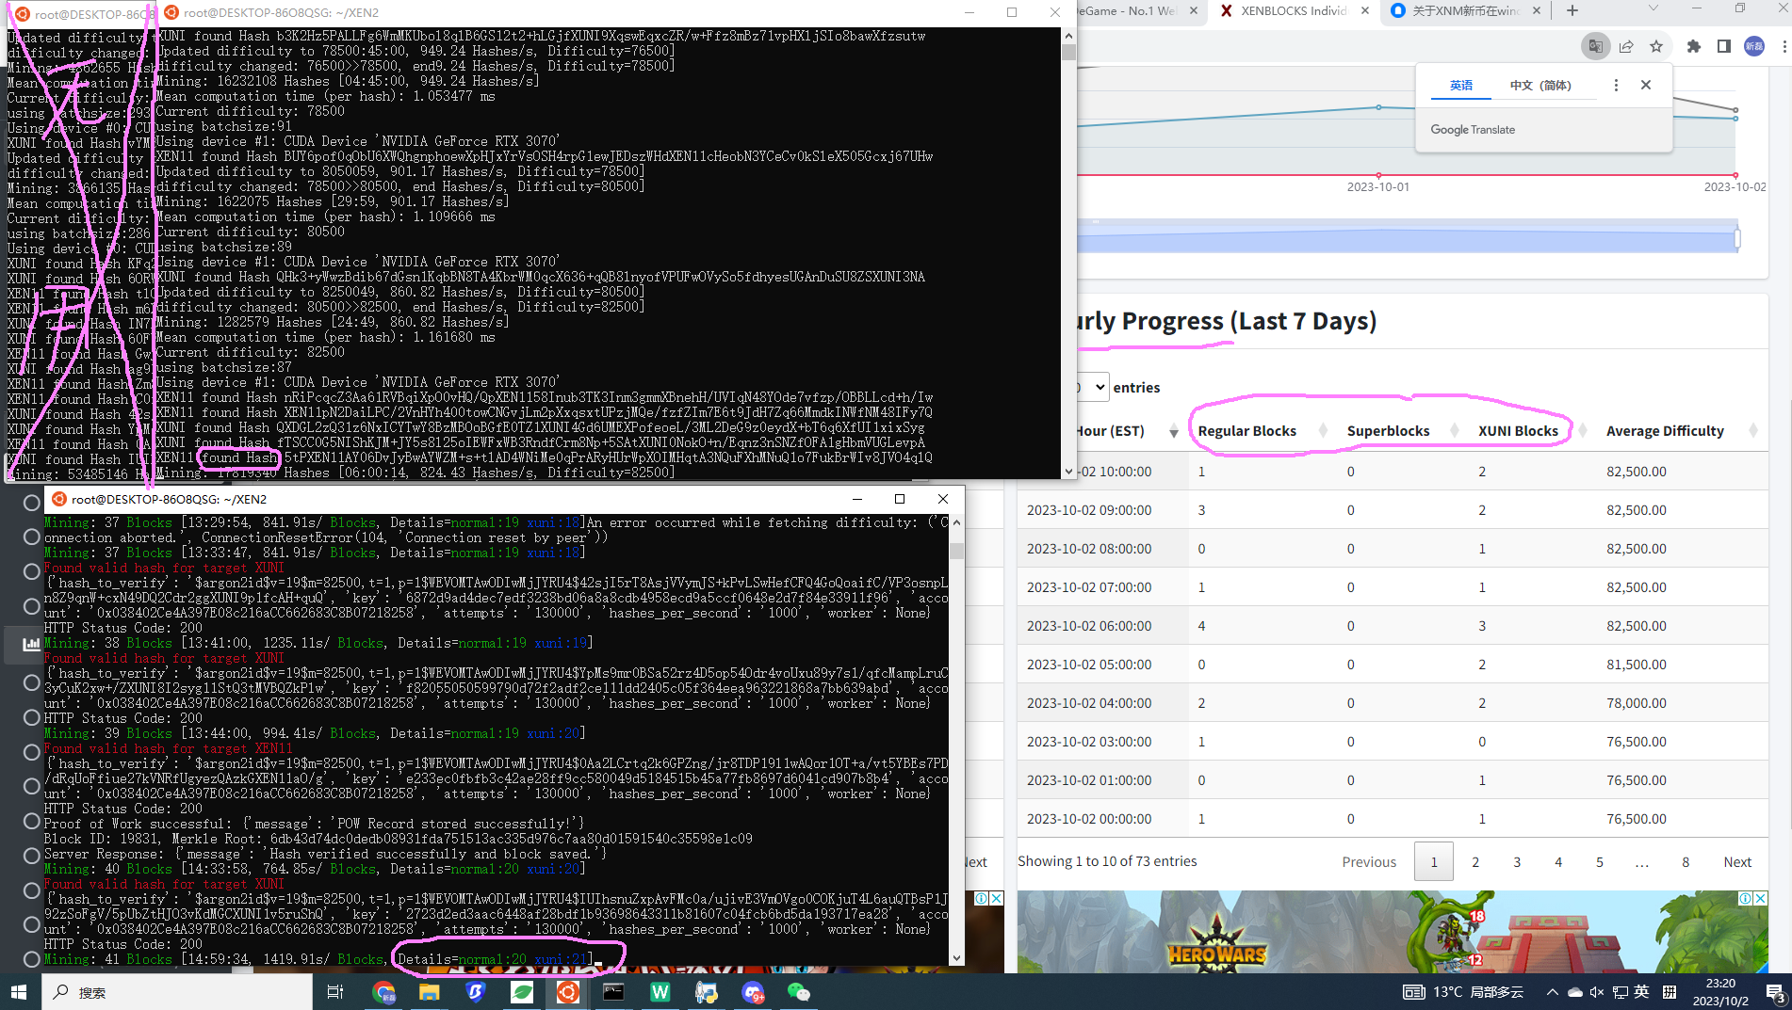1792x1010 pixels.
Task: Open the entries-per-page dropdown
Action: click(x=1093, y=387)
